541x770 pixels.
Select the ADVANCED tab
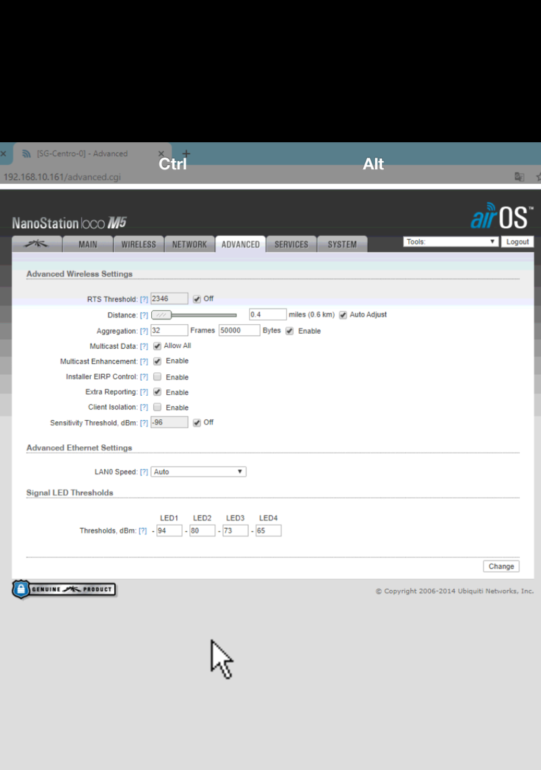(x=240, y=244)
